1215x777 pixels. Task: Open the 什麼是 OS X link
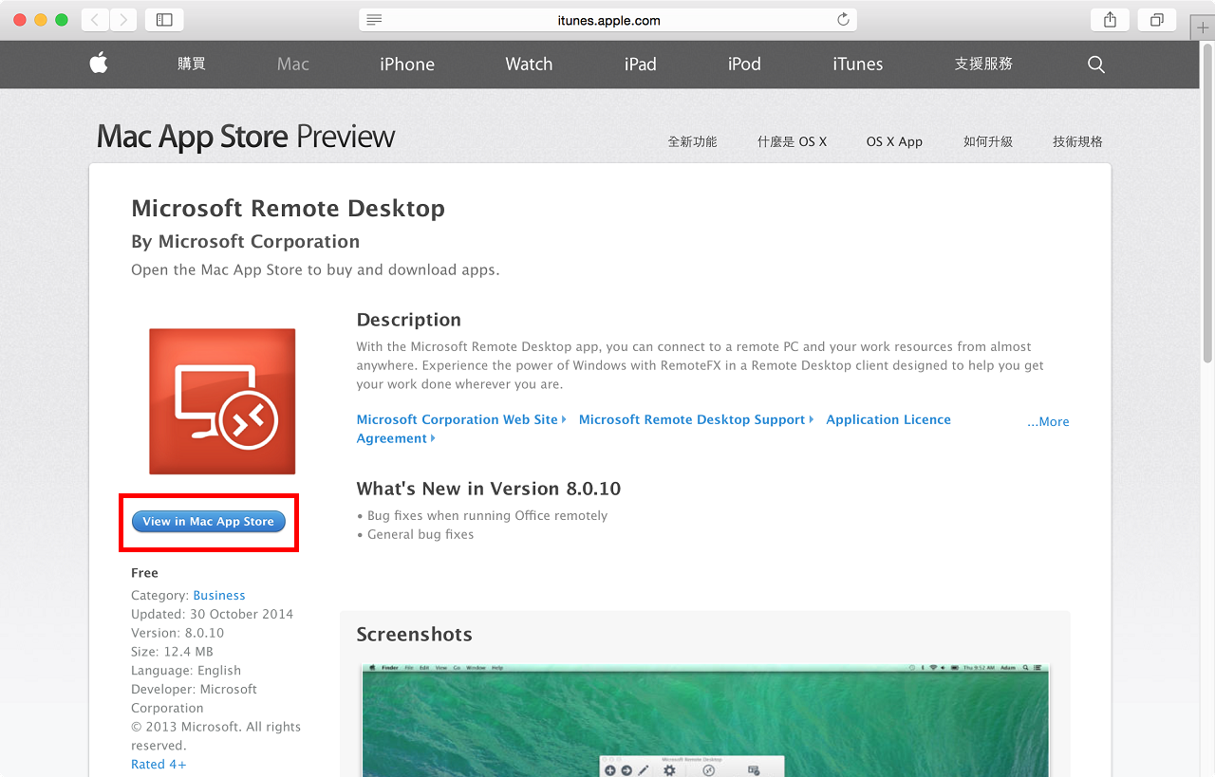coord(792,141)
